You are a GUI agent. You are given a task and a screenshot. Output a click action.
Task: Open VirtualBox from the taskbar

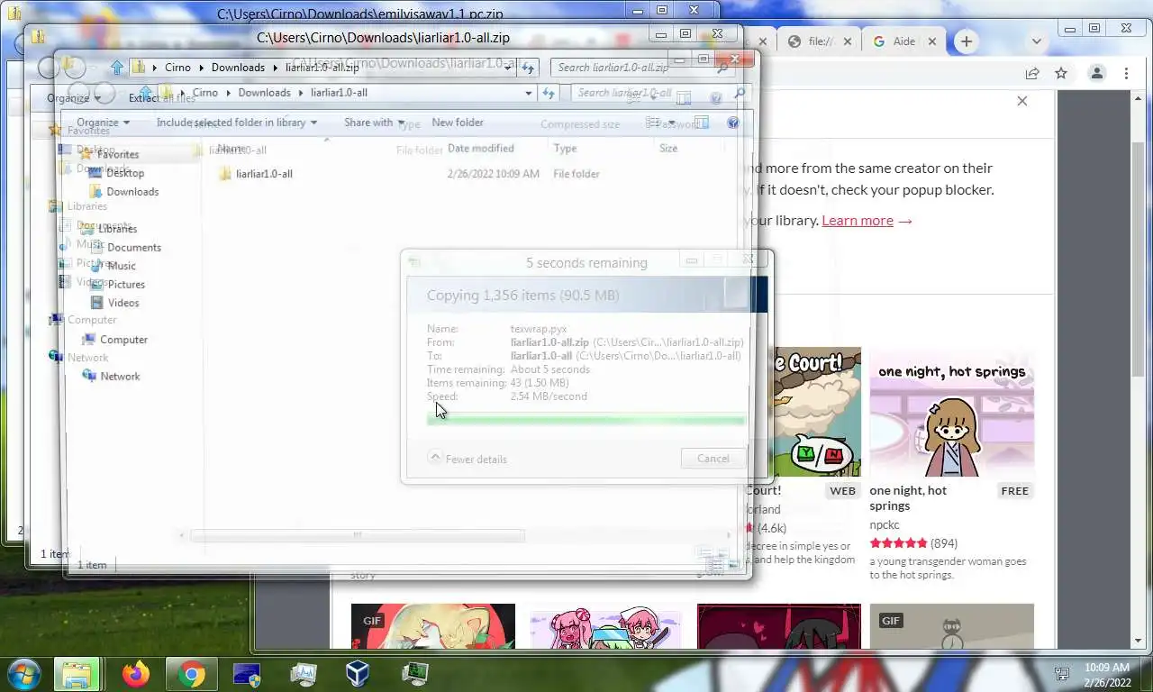pyautogui.click(x=358, y=673)
